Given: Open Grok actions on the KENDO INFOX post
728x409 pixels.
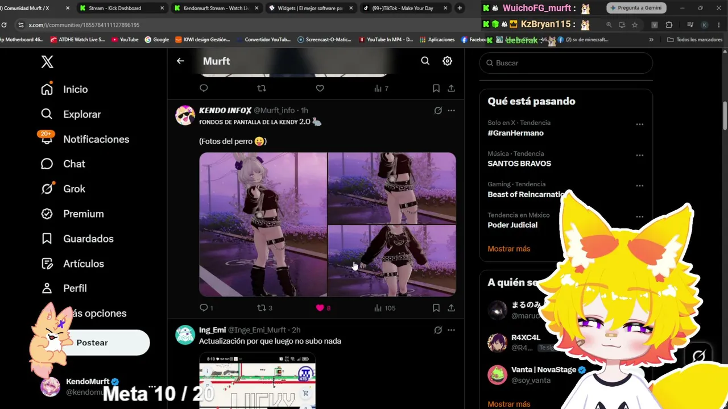Looking at the screenshot, I should pyautogui.click(x=438, y=110).
